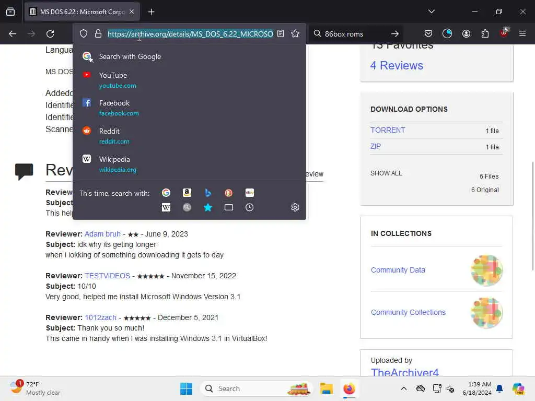Download via the TORRENT link

click(x=388, y=130)
